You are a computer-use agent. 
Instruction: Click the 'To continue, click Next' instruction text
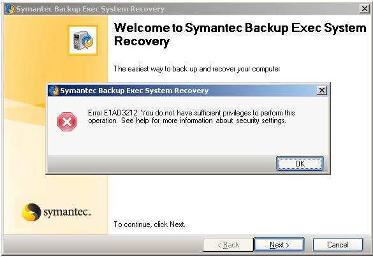coord(149,224)
